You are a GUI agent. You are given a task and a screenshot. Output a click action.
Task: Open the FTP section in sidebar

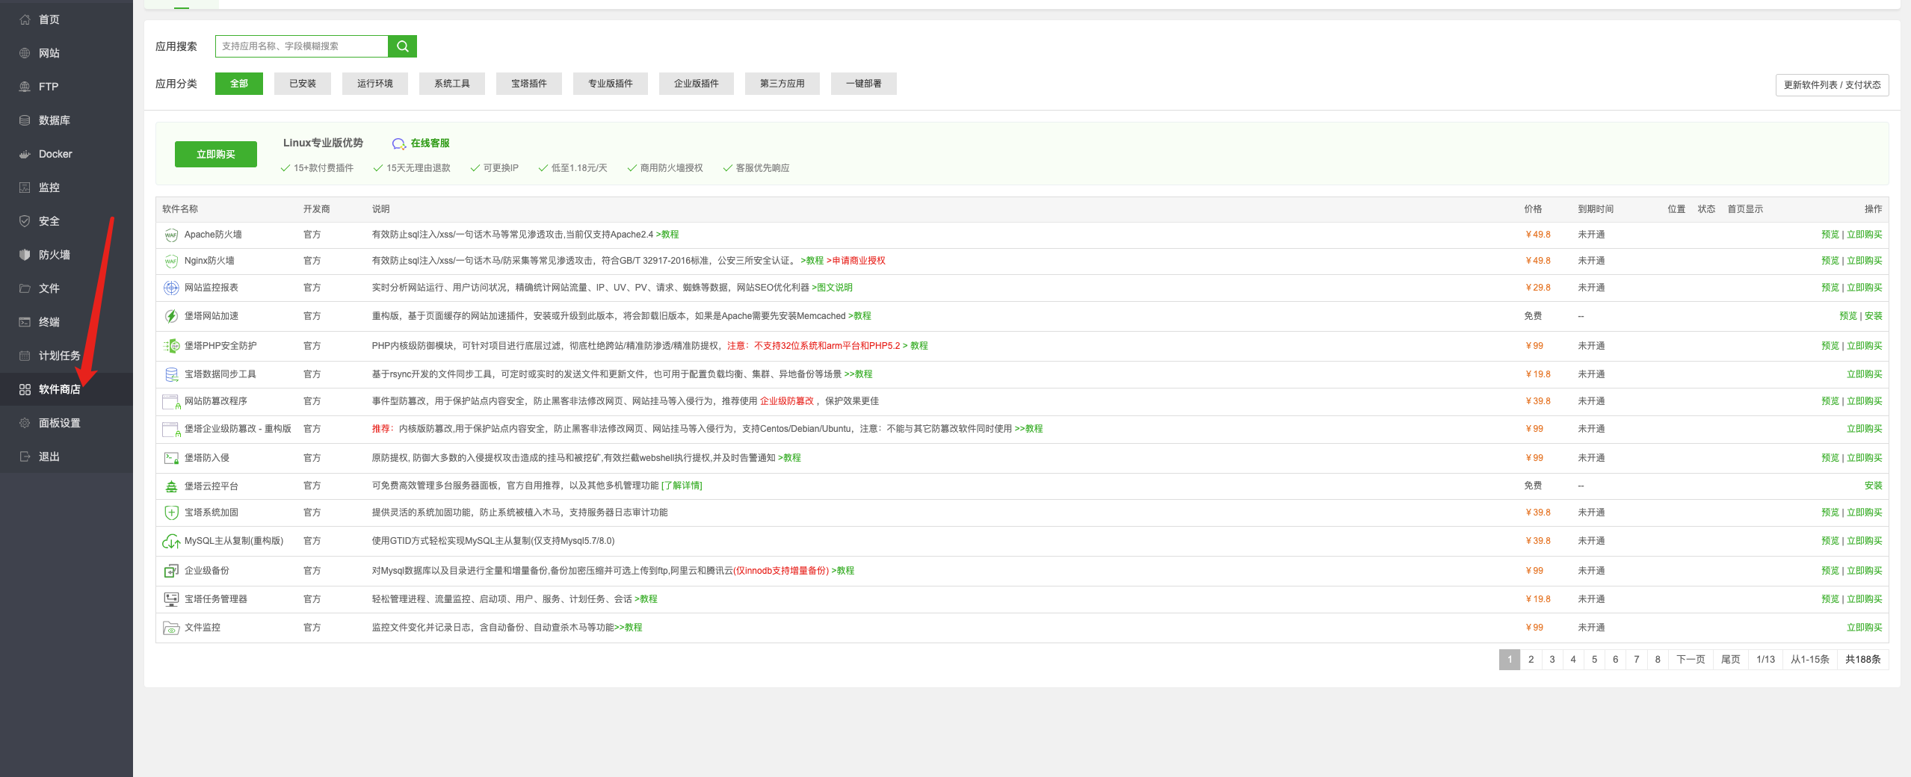(49, 86)
